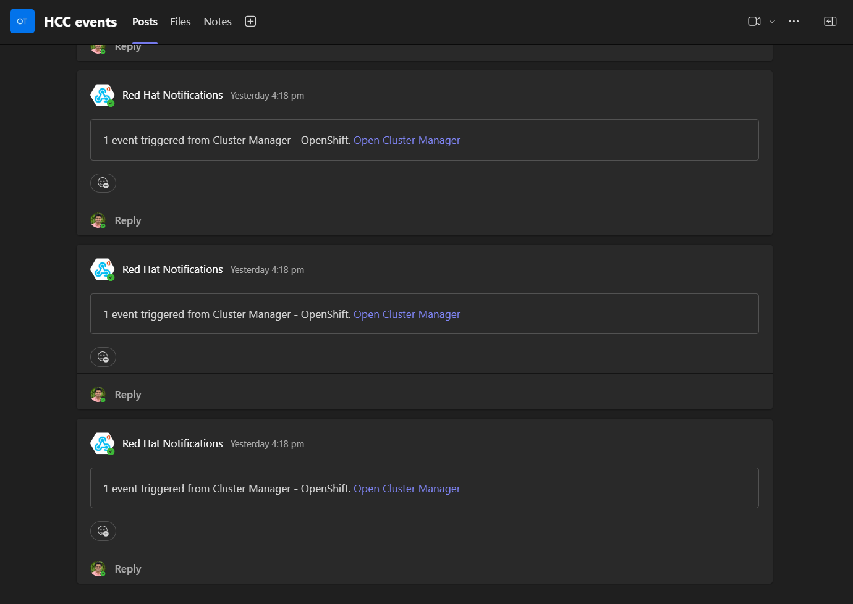The height and width of the screenshot is (604, 853).
Task: Add reaction to last Cluster Manager message
Action: [x=103, y=531]
